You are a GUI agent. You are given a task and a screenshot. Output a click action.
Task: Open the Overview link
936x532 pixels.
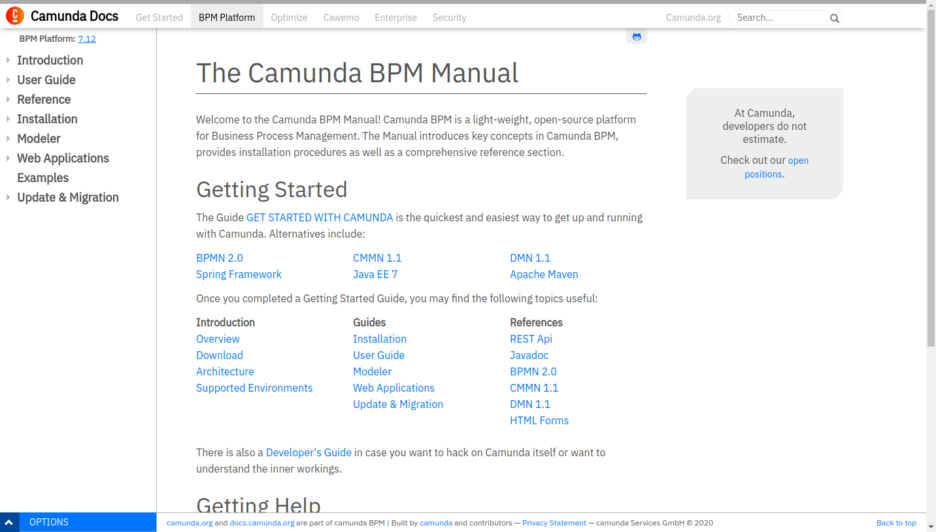pyautogui.click(x=218, y=339)
